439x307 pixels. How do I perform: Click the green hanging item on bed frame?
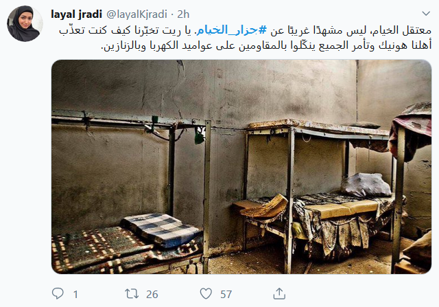pos(200,136)
